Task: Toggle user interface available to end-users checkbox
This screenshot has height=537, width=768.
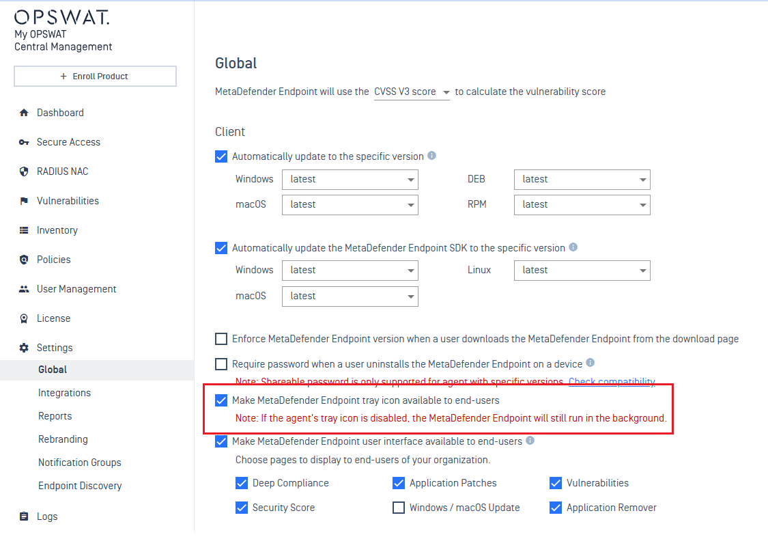Action: point(221,441)
